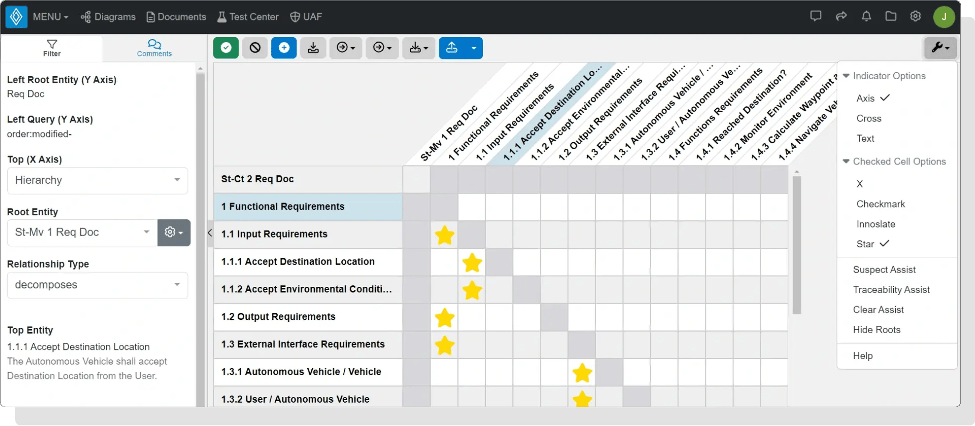This screenshot has height=426, width=975.
Task: Click the green checkmark toolbar button
Action: tap(226, 48)
